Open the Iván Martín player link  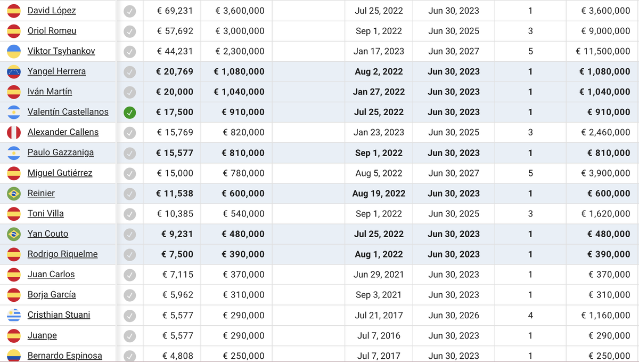tap(50, 92)
